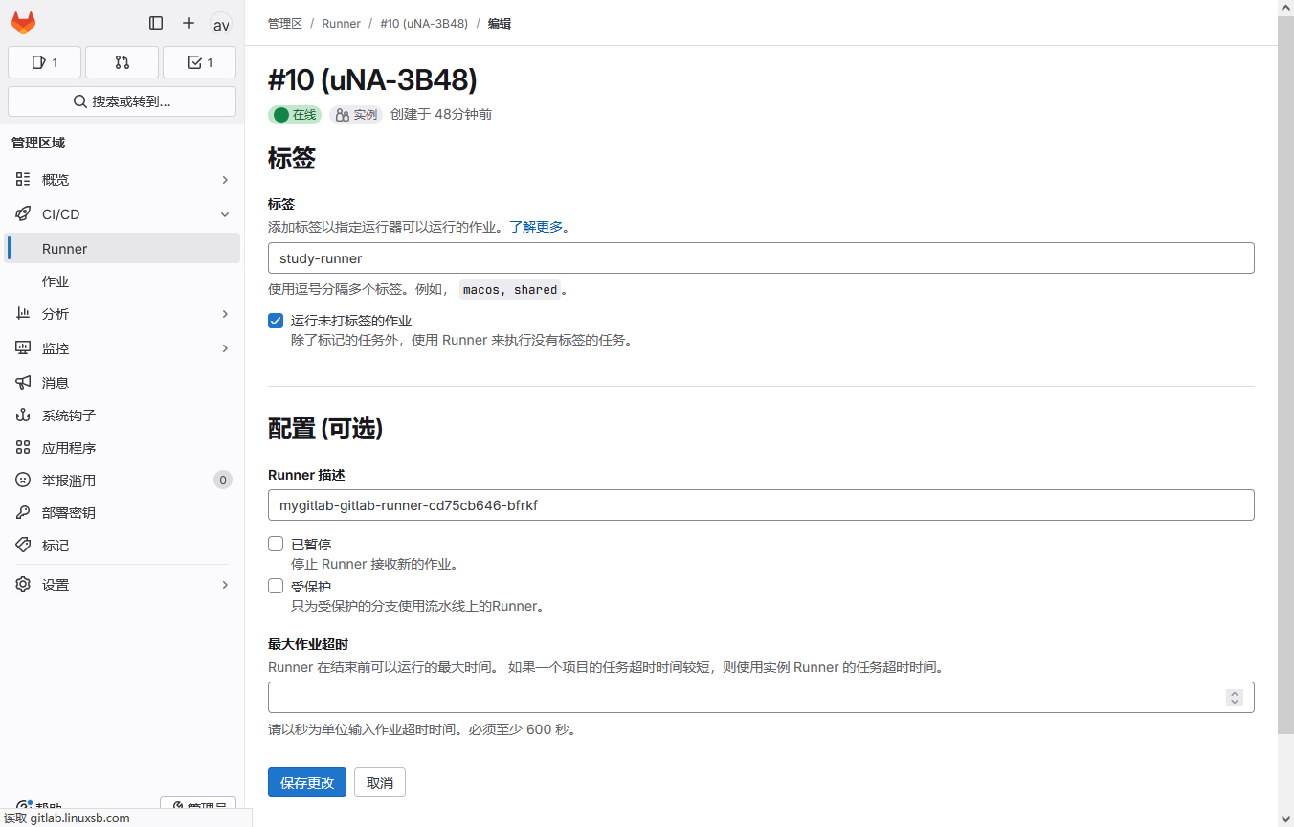The height and width of the screenshot is (827, 1294).
Task: Click the 保存更改 button
Action: (306, 782)
